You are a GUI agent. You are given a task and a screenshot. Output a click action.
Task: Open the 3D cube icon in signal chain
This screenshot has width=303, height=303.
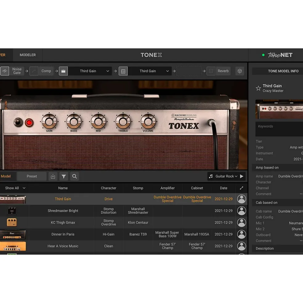click(x=240, y=71)
